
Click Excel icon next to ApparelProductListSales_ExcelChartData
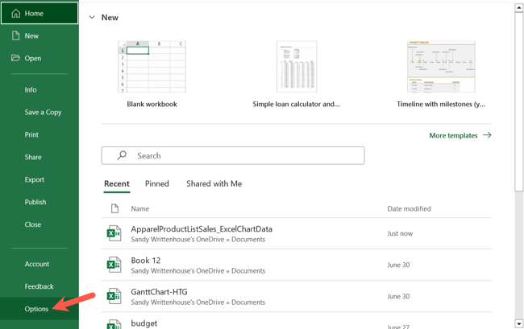point(114,233)
